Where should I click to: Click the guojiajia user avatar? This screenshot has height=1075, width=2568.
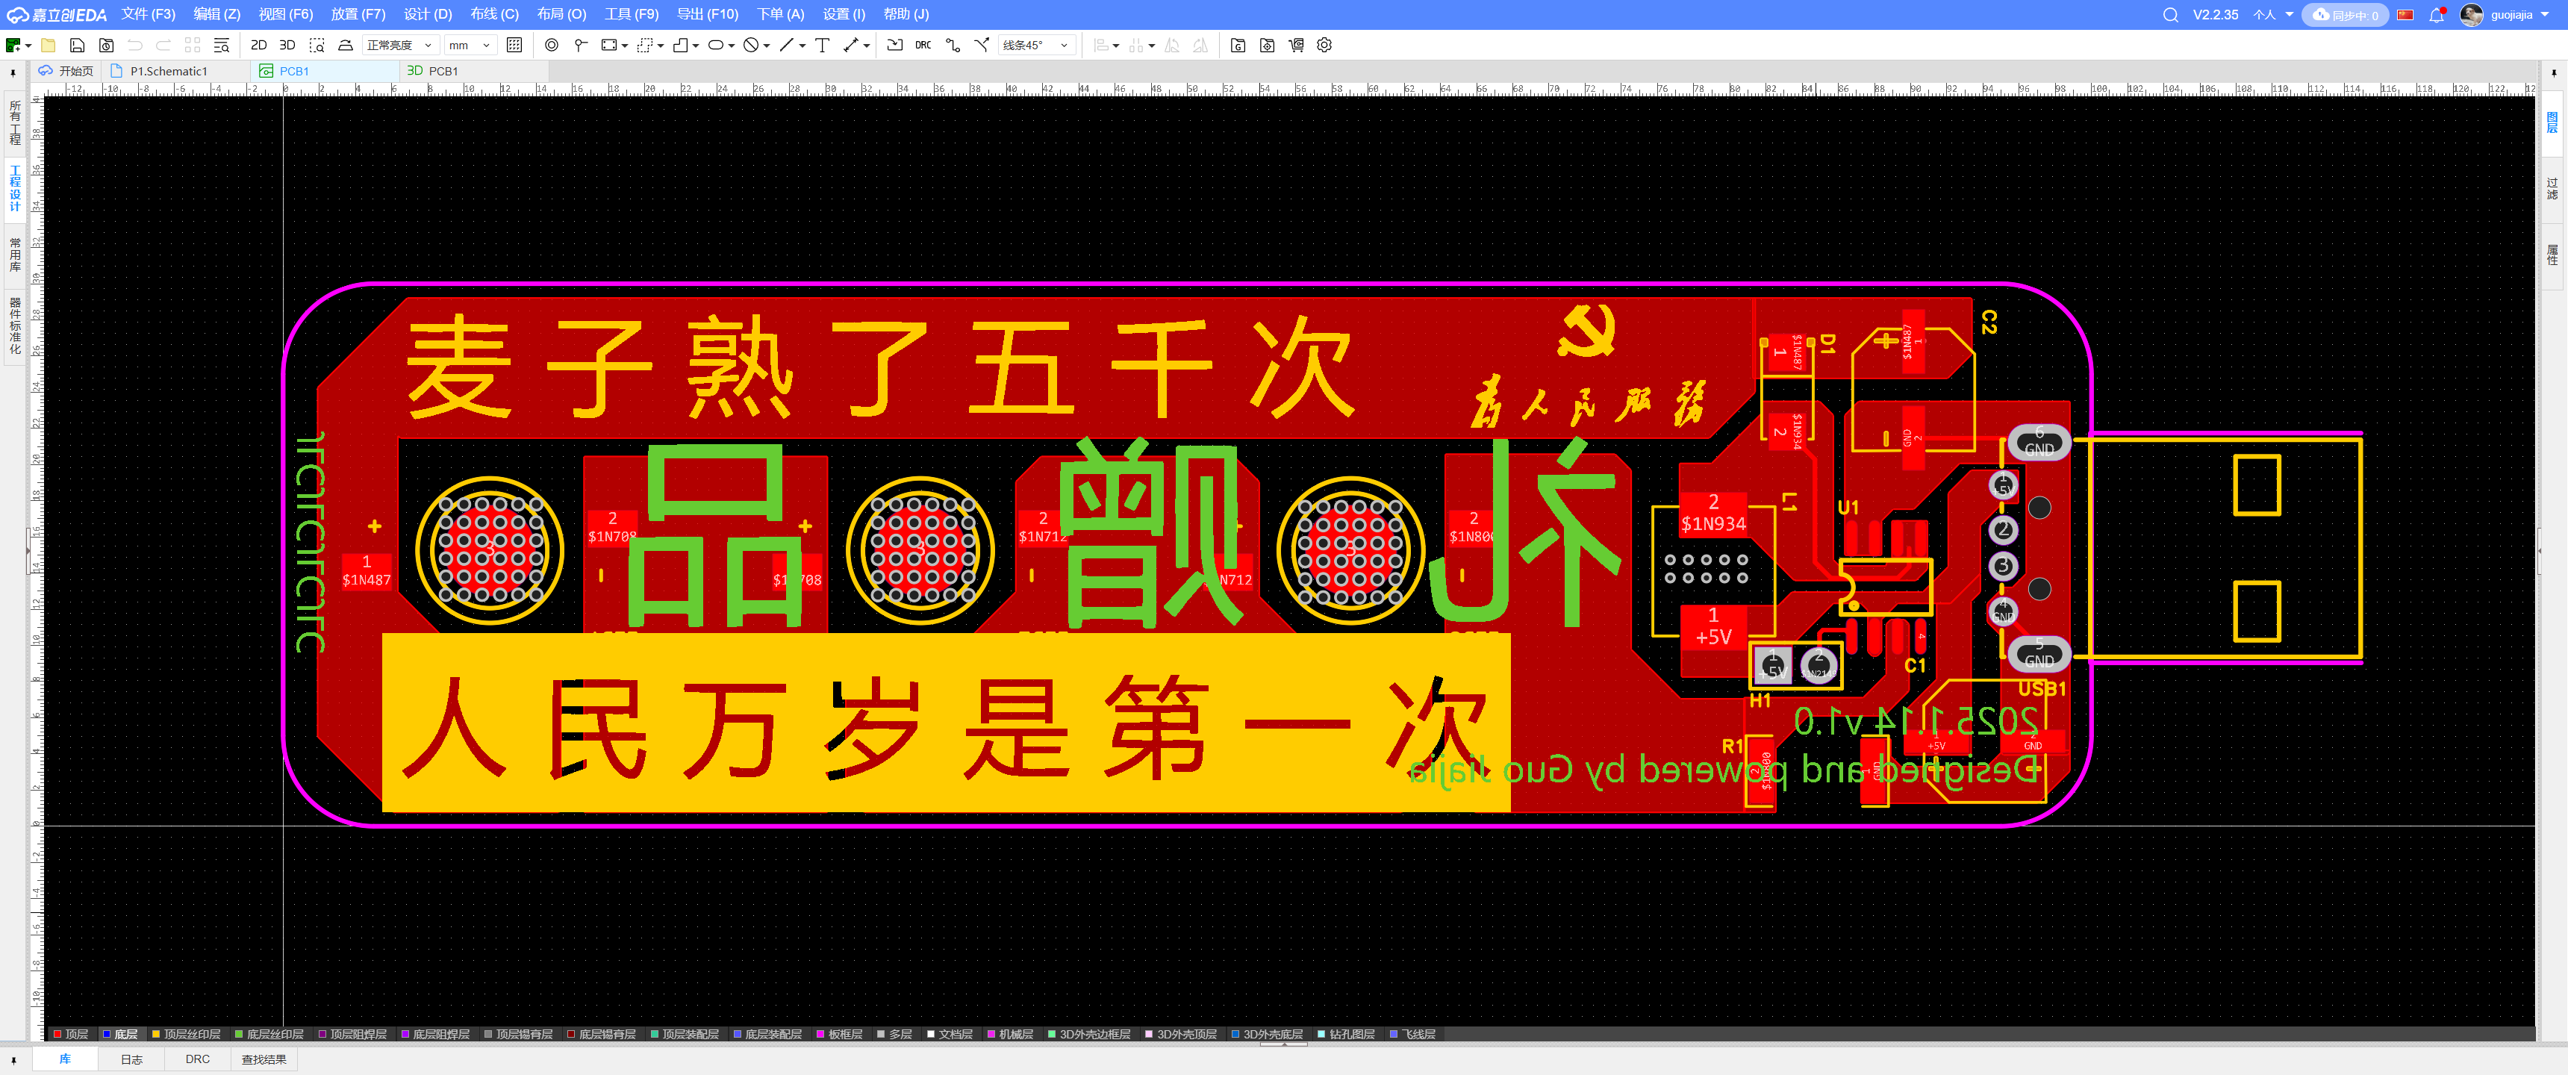2470,14
